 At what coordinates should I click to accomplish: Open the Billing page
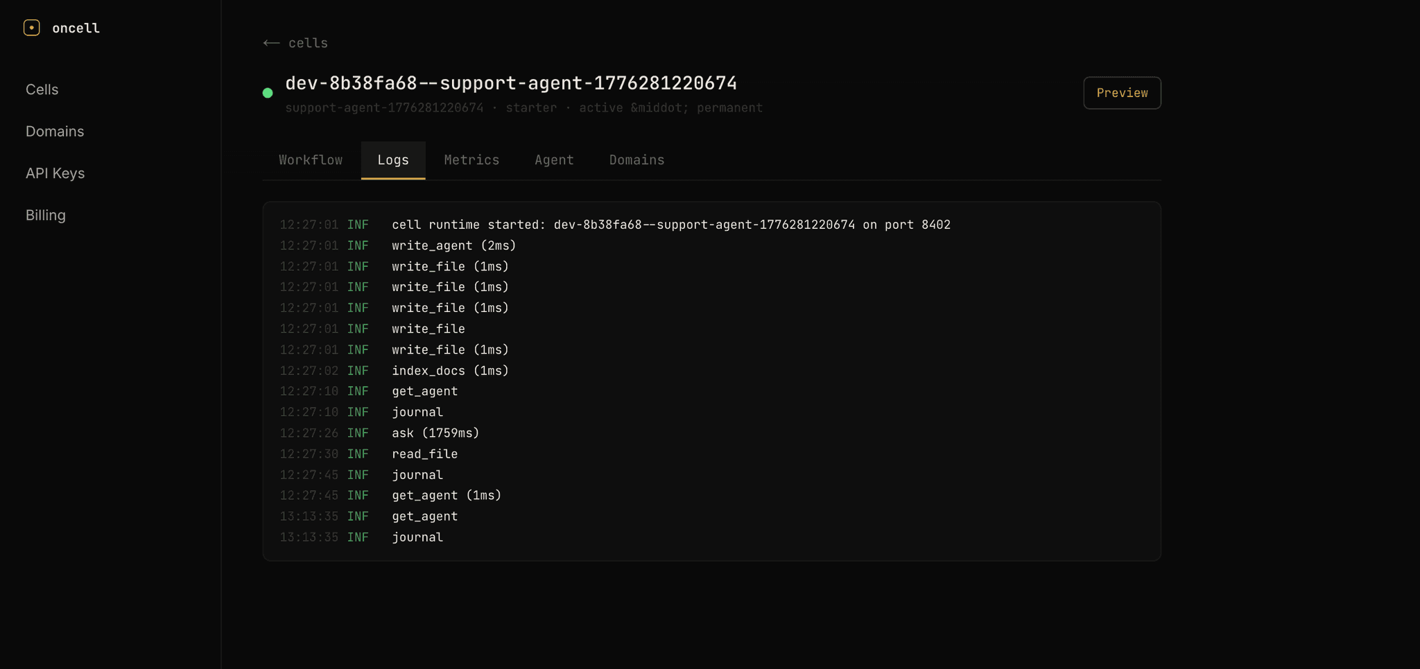click(46, 215)
